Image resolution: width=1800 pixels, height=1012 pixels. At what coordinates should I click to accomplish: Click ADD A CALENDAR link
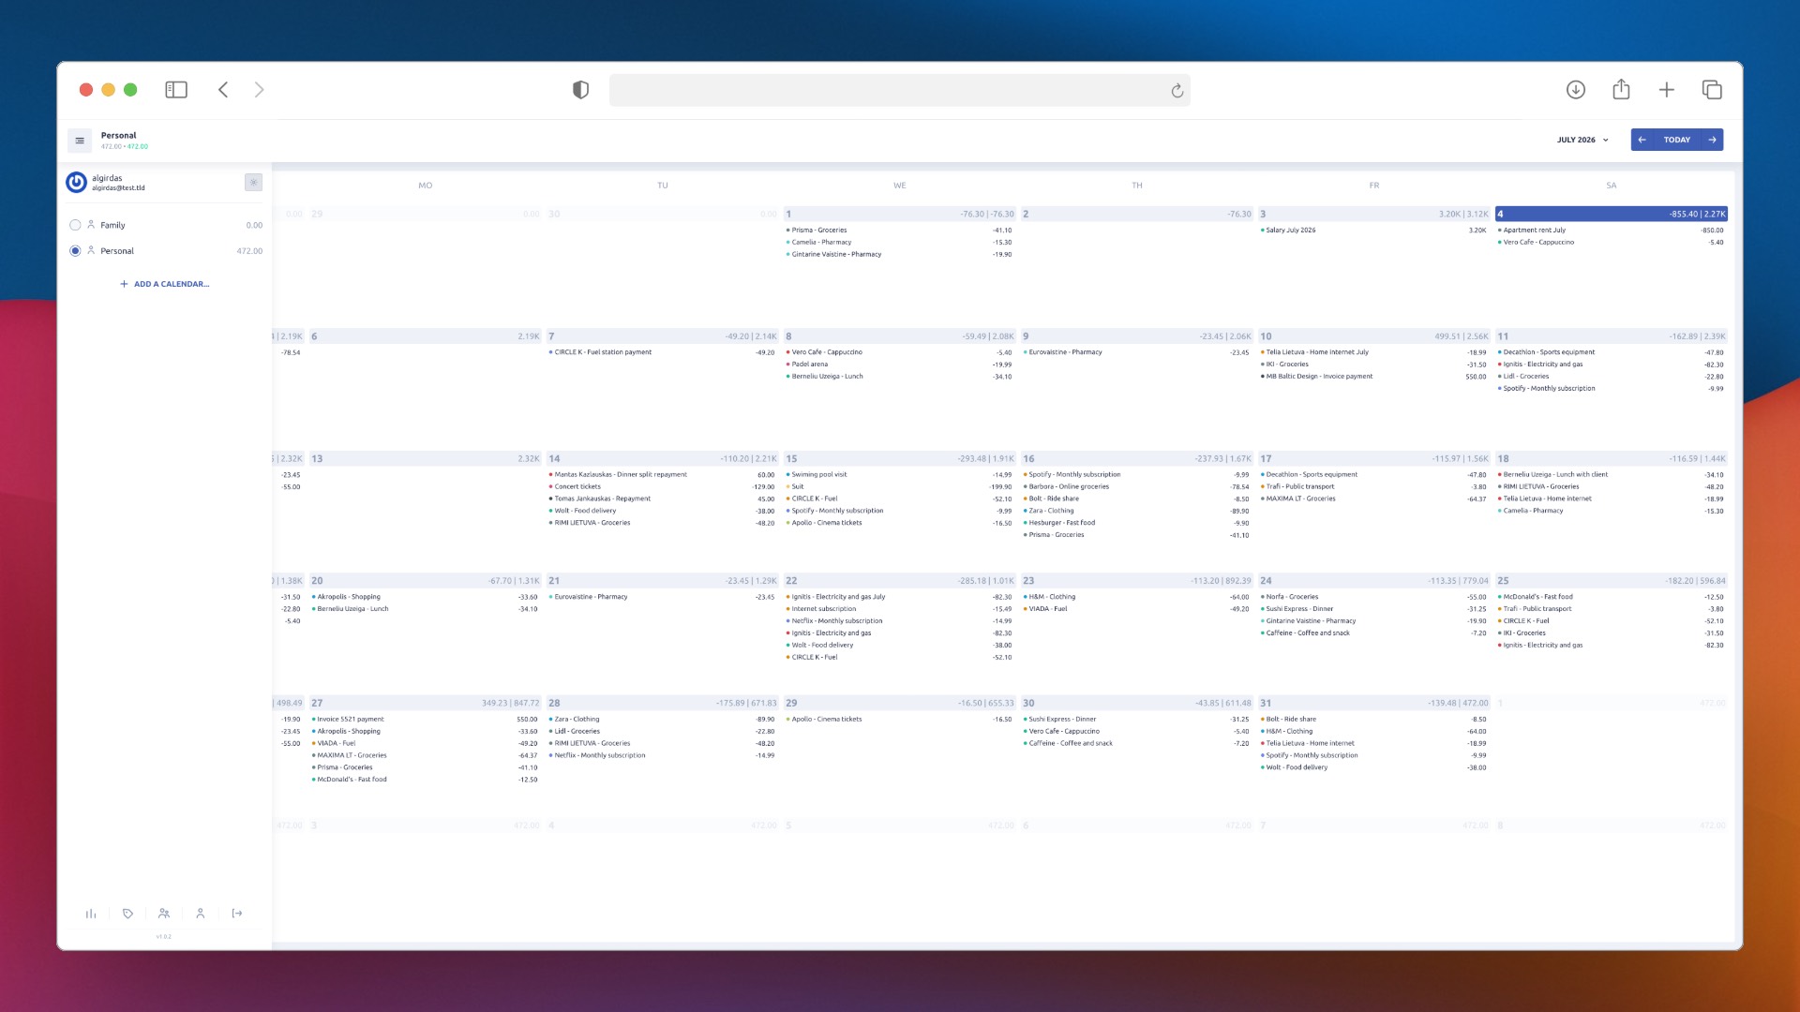coord(165,284)
